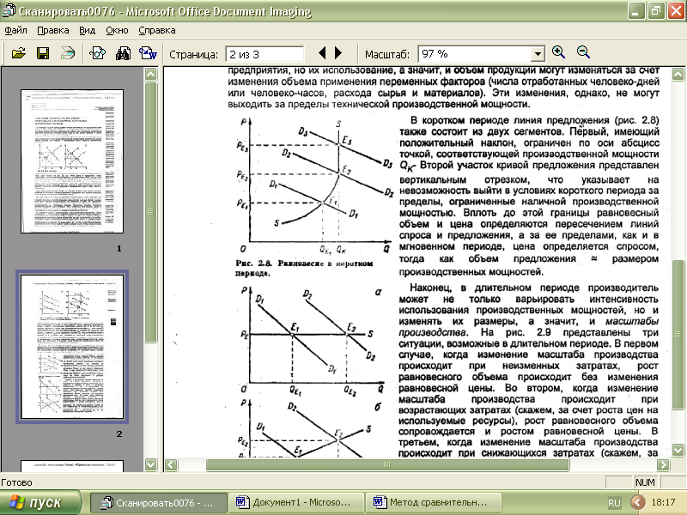The image size is (687, 515).
Task: Click the word Наконец in the paragraph
Action: [431, 288]
